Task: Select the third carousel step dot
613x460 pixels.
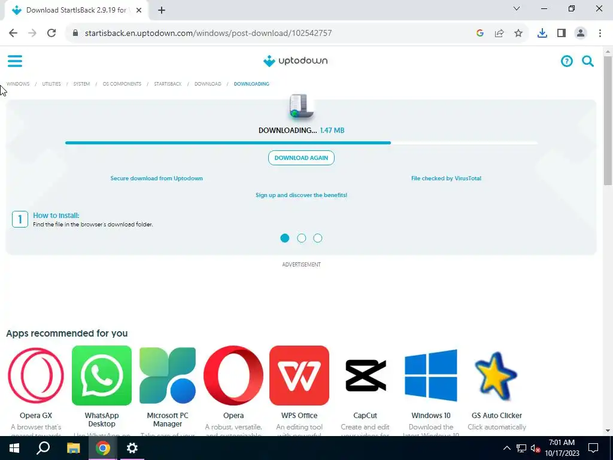Action: tap(318, 238)
